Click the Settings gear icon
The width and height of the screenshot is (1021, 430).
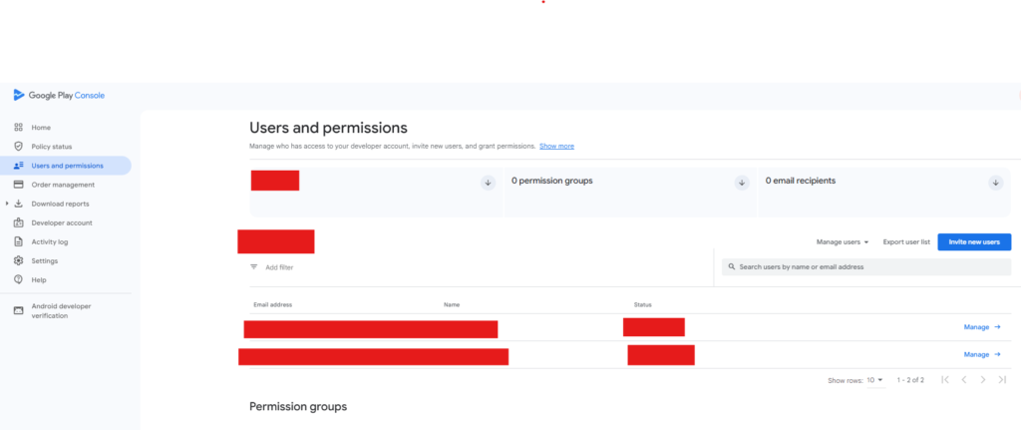pos(19,260)
